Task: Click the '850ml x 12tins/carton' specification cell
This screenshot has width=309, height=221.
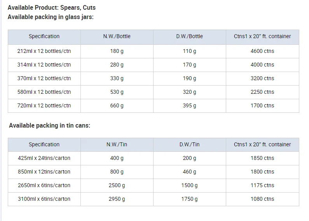Action: pos(44,172)
